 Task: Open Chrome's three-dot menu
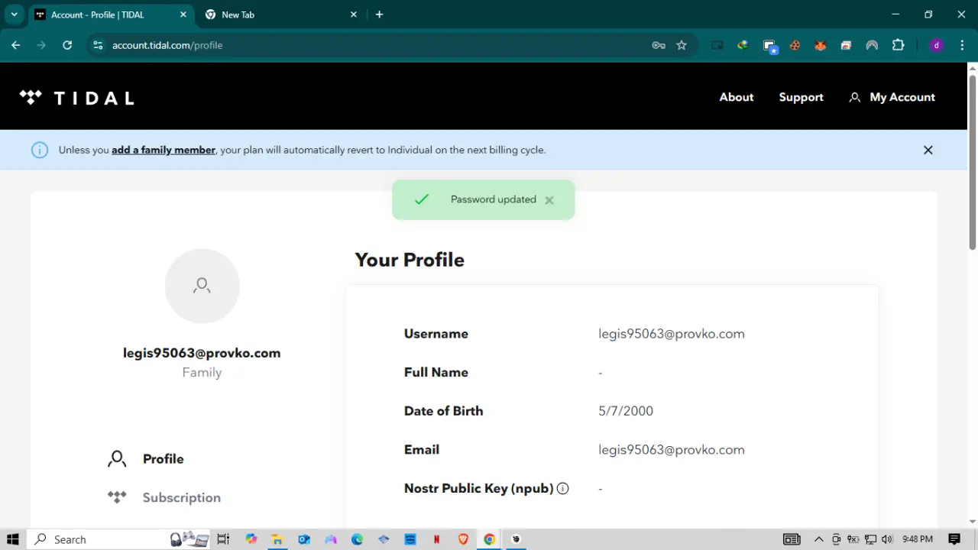pyautogui.click(x=961, y=45)
